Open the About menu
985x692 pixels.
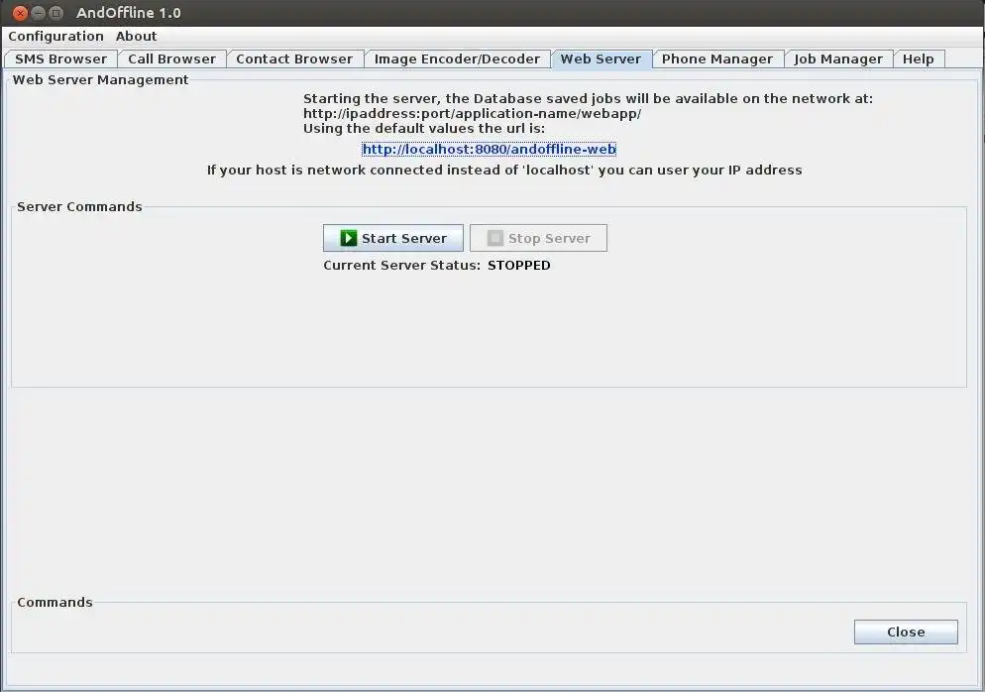point(137,37)
